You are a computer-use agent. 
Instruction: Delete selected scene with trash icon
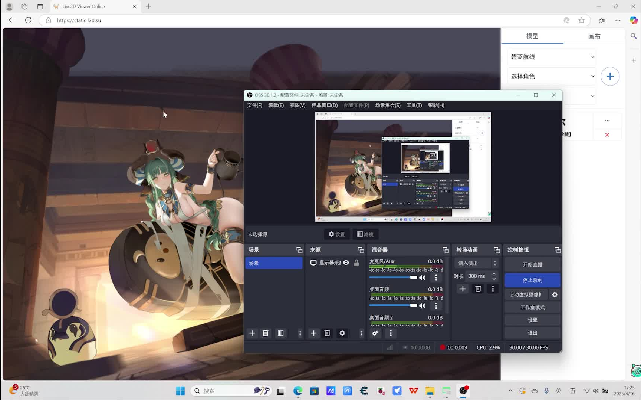click(x=266, y=333)
